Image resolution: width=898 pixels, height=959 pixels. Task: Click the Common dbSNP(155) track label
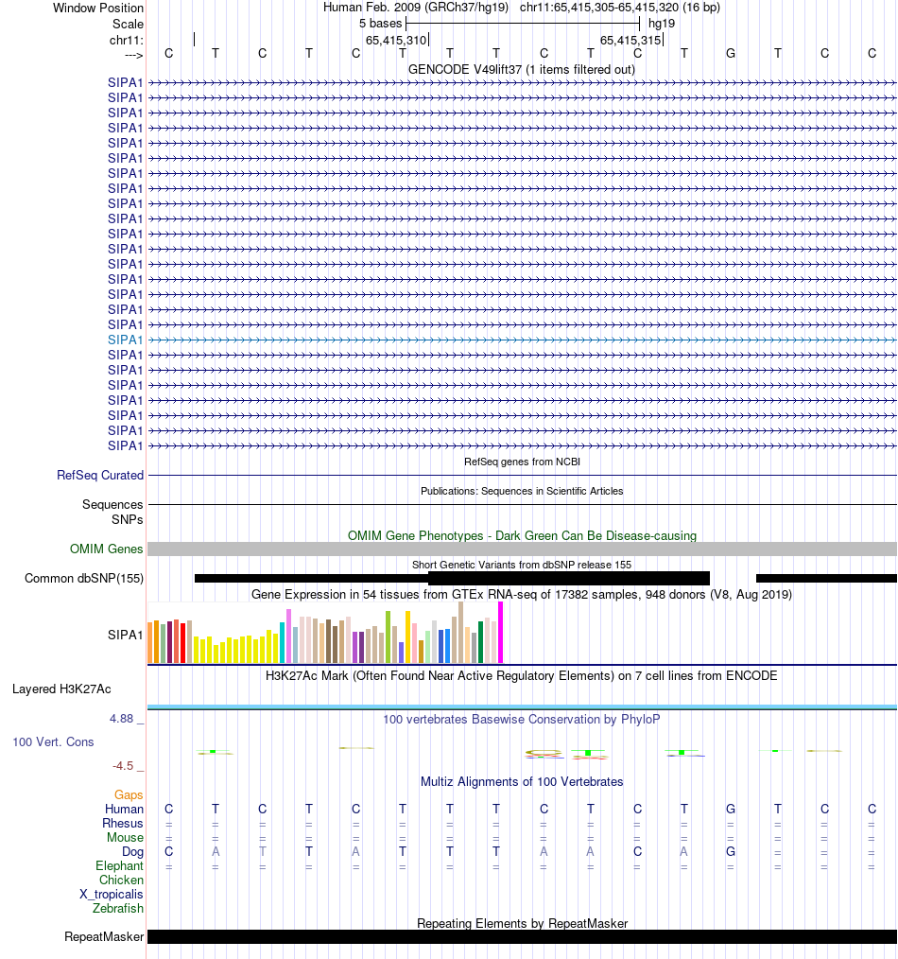pyautogui.click(x=84, y=579)
